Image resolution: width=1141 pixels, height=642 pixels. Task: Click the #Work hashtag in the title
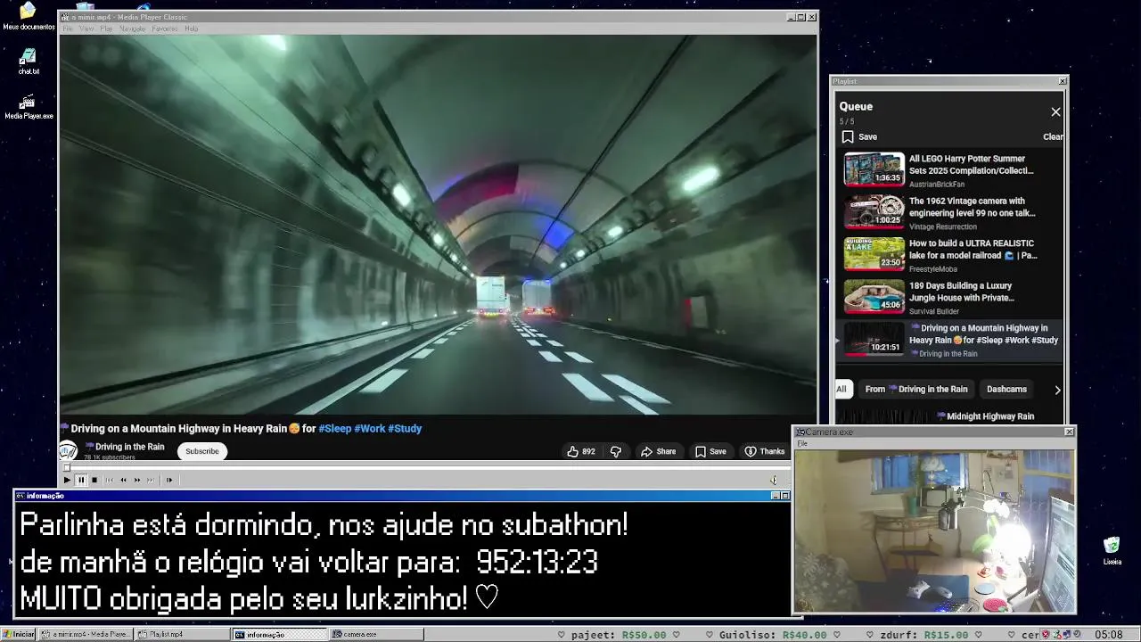pyautogui.click(x=370, y=429)
